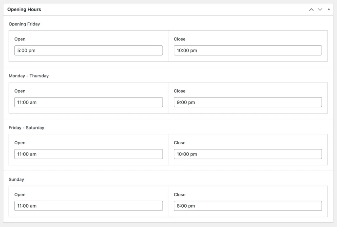
Task: Click the Open label under Sunday
Action: click(x=20, y=195)
